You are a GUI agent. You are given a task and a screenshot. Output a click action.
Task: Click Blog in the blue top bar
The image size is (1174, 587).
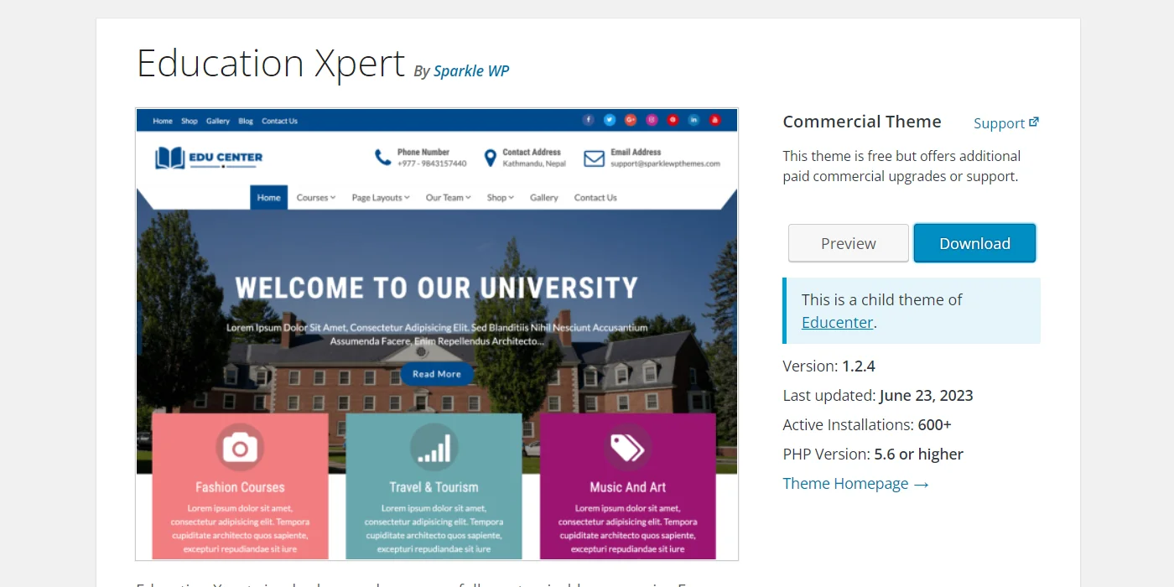pos(246,121)
